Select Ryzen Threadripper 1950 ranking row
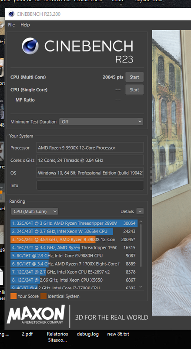This screenshot has height=349, width=191. [x=74, y=247]
